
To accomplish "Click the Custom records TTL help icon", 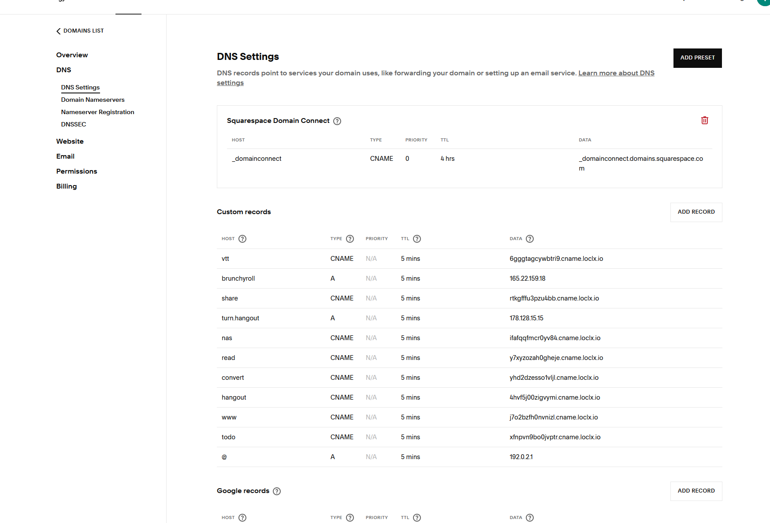I will point(417,239).
